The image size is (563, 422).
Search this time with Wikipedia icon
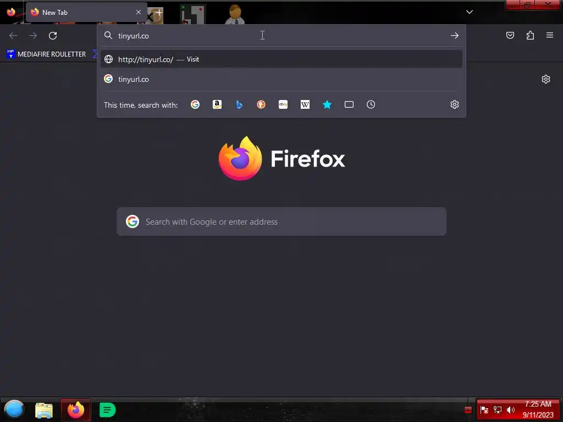tap(305, 104)
